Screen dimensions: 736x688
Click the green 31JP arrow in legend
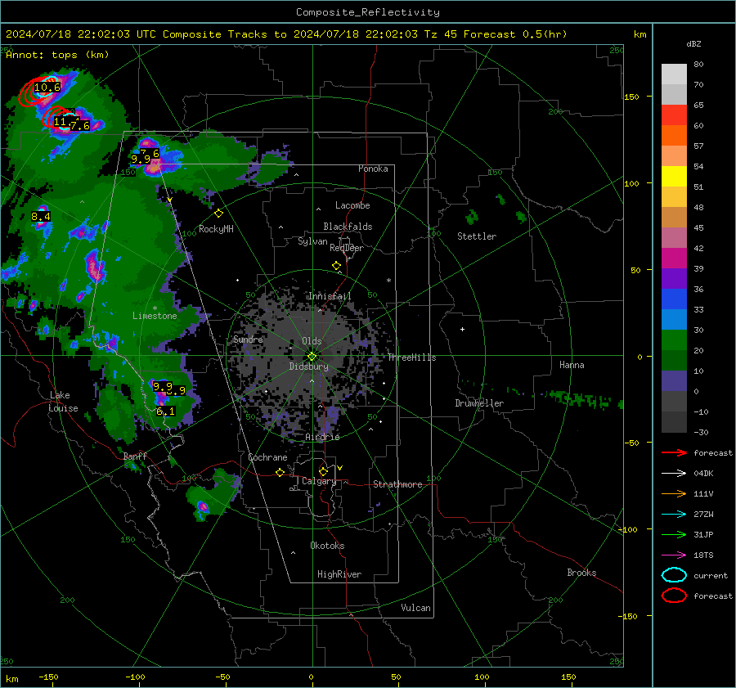674,534
